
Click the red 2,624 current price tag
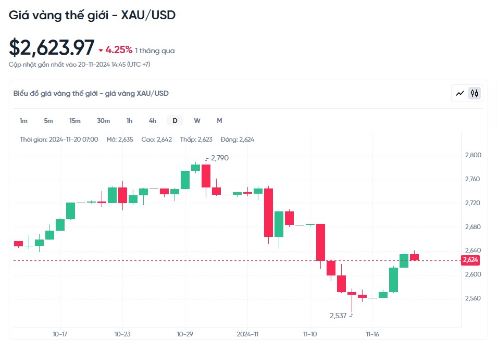pos(470,260)
